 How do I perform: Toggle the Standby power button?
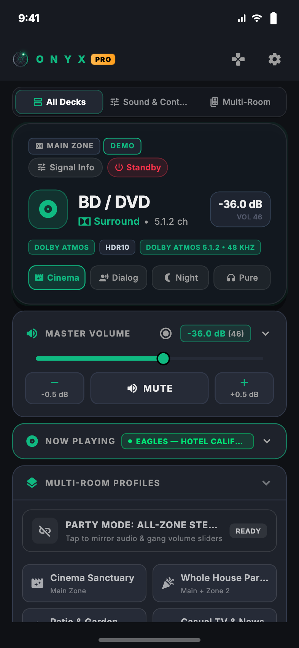click(x=138, y=167)
